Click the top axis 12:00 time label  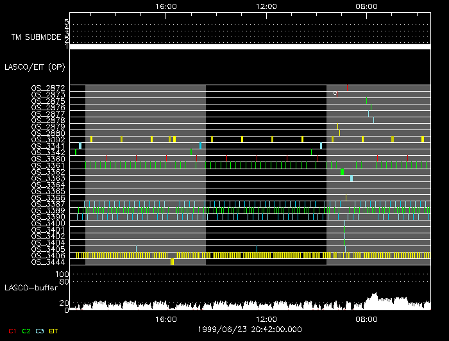[x=266, y=6]
